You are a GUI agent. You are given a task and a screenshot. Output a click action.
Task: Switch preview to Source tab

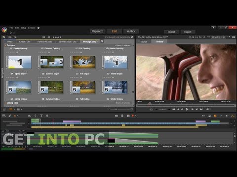(x=144, y=42)
